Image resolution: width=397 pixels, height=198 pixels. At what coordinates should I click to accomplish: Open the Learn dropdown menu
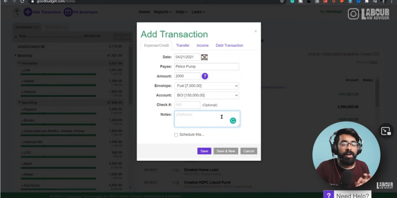point(198,12)
